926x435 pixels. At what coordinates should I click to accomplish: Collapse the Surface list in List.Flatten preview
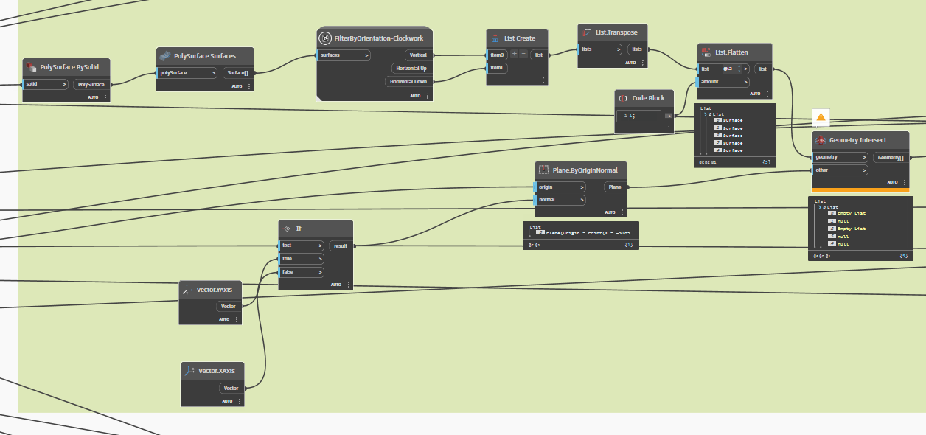coord(706,114)
